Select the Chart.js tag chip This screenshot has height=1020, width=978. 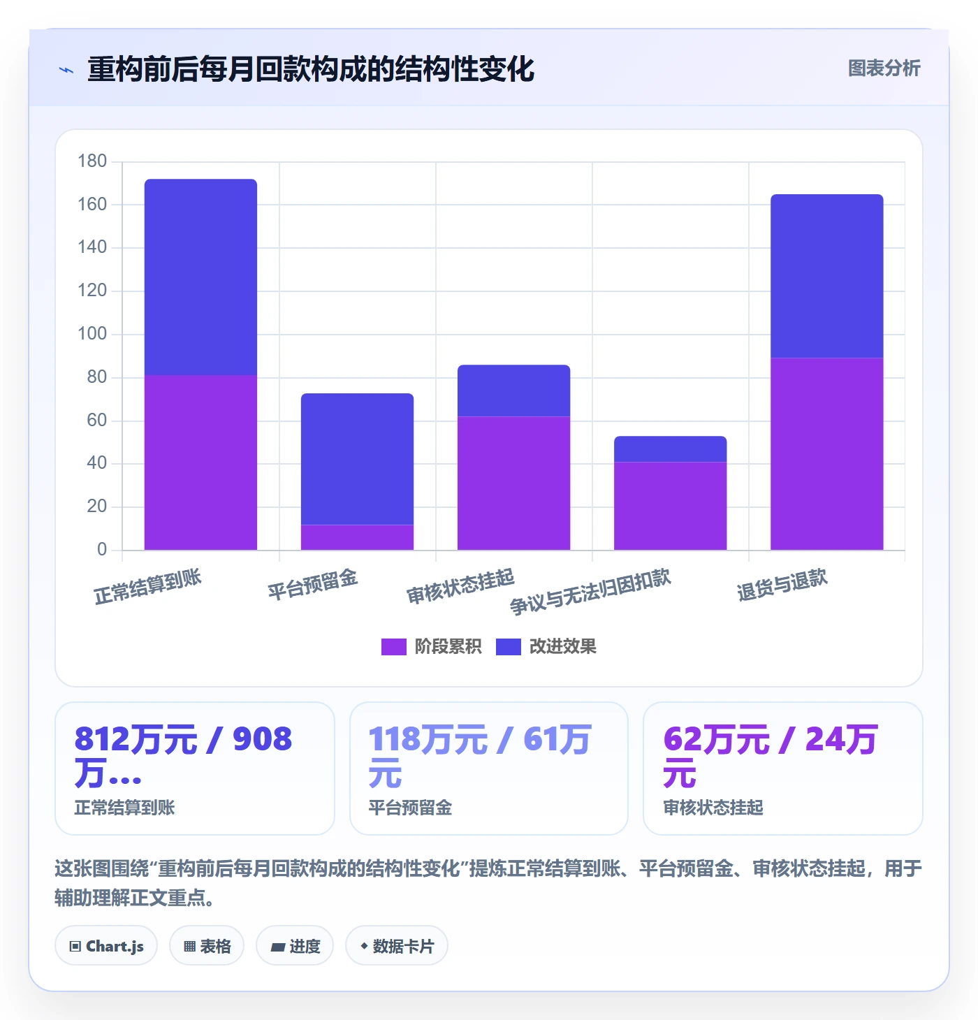(106, 946)
